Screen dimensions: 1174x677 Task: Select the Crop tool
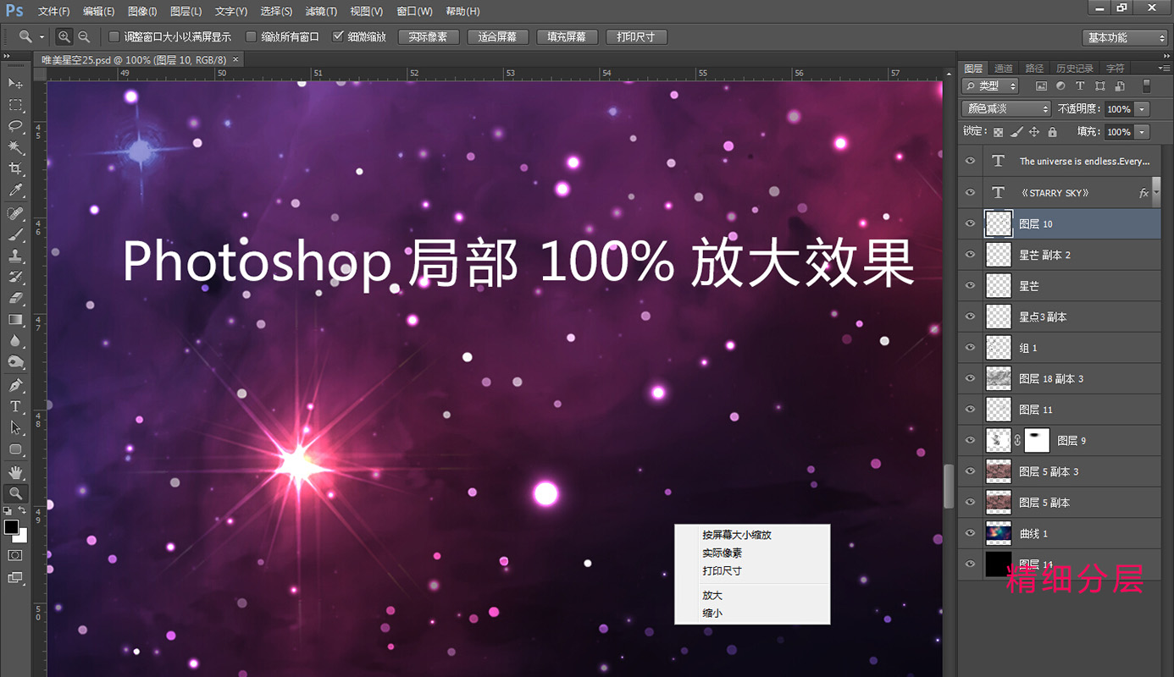[15, 169]
